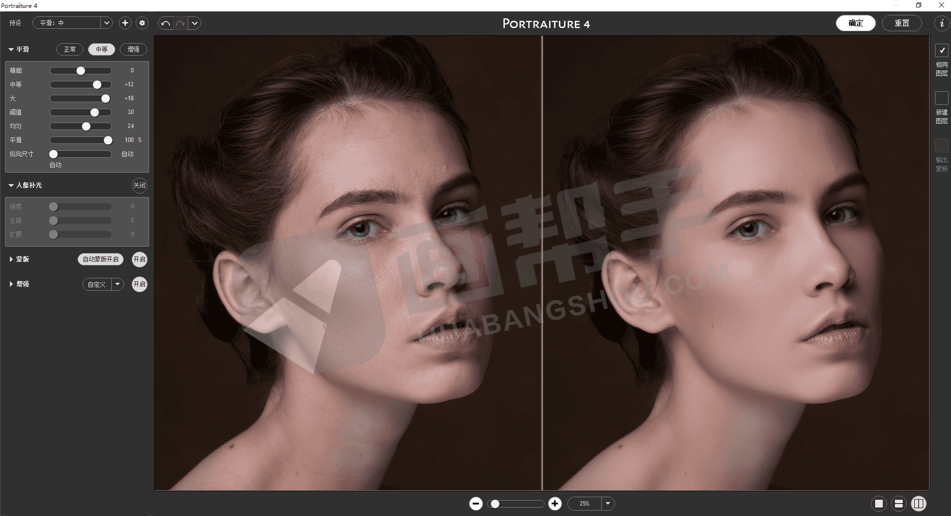Click the smoothed after preview image

coord(736,263)
